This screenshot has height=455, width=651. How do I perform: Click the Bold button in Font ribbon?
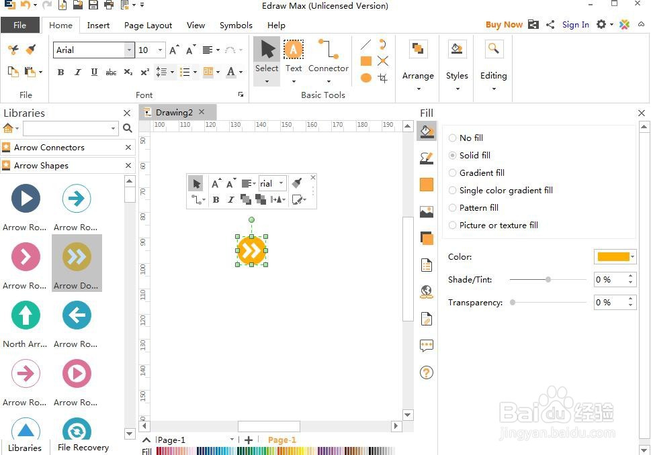point(60,72)
